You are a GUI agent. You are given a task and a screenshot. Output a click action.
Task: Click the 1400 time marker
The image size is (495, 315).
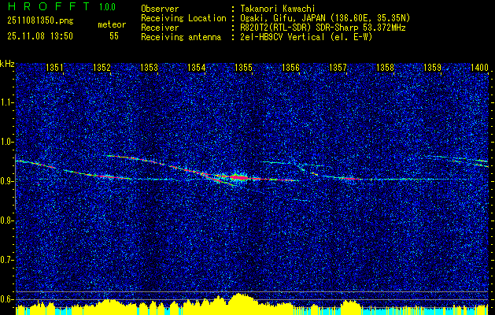click(x=479, y=67)
